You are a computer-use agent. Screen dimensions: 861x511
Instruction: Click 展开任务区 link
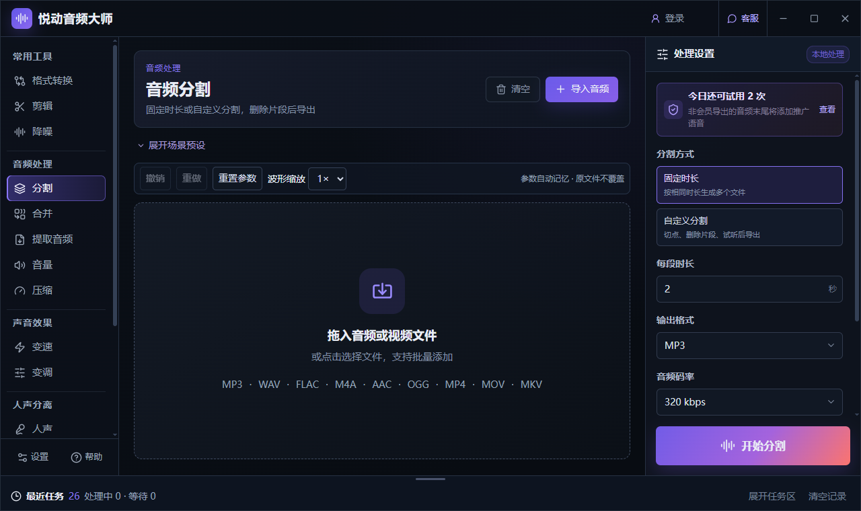tap(772, 497)
